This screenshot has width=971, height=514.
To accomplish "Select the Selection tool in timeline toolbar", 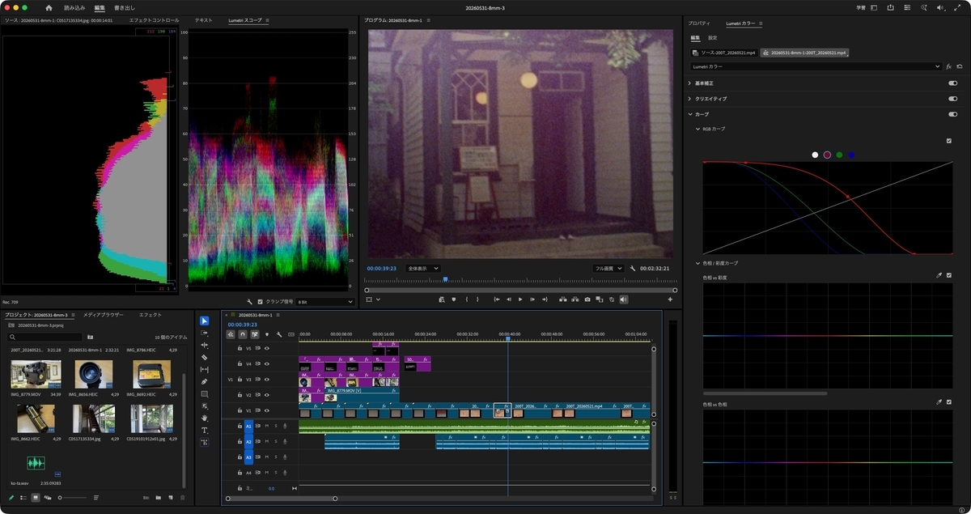I will tap(205, 321).
